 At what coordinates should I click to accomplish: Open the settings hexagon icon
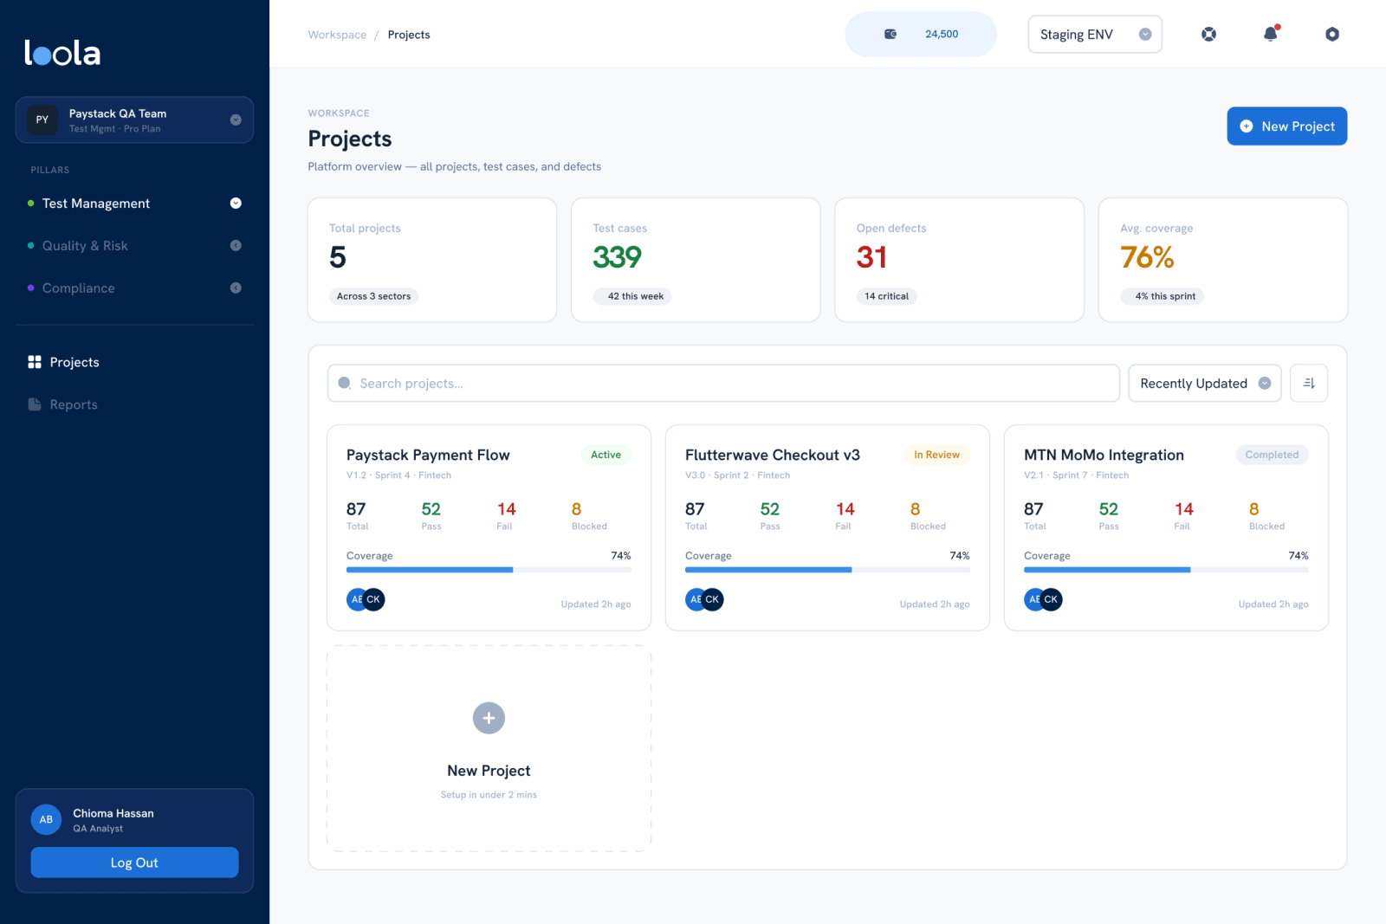coord(1332,34)
